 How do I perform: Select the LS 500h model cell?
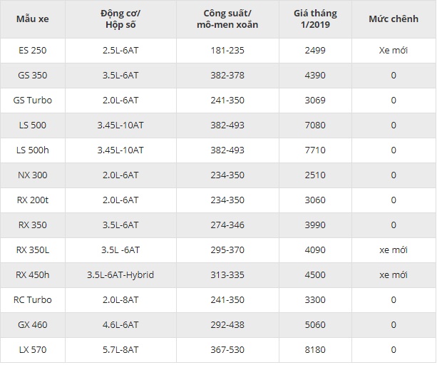32,150
